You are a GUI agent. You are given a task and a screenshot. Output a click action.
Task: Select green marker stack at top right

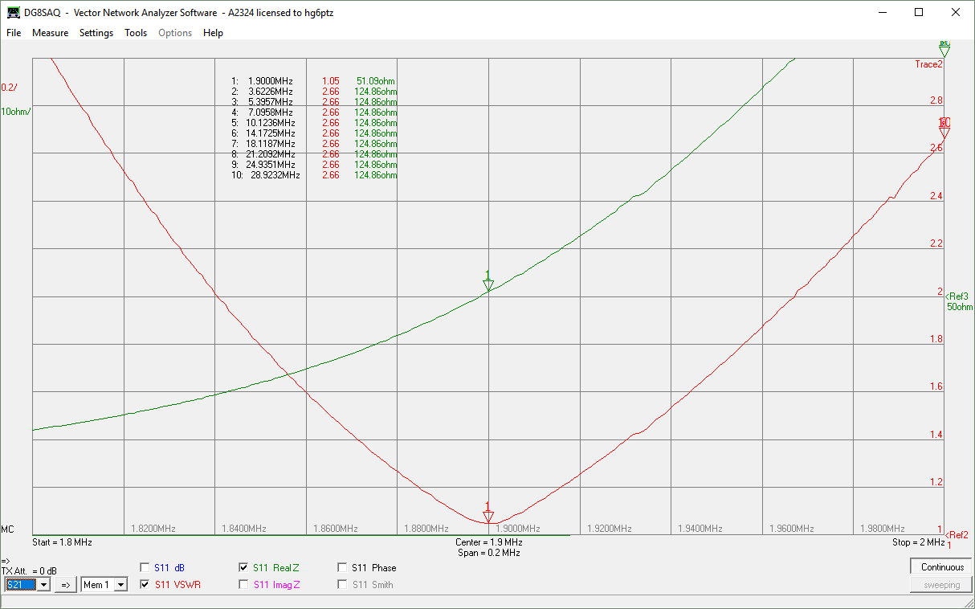tap(944, 50)
